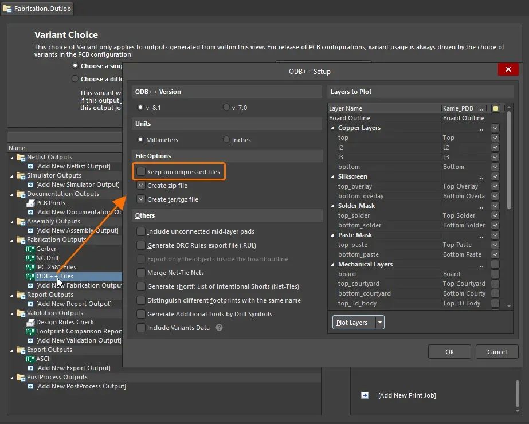Select the NC Drill output entry
Viewport: 529px width, 424px height.
click(x=47, y=258)
